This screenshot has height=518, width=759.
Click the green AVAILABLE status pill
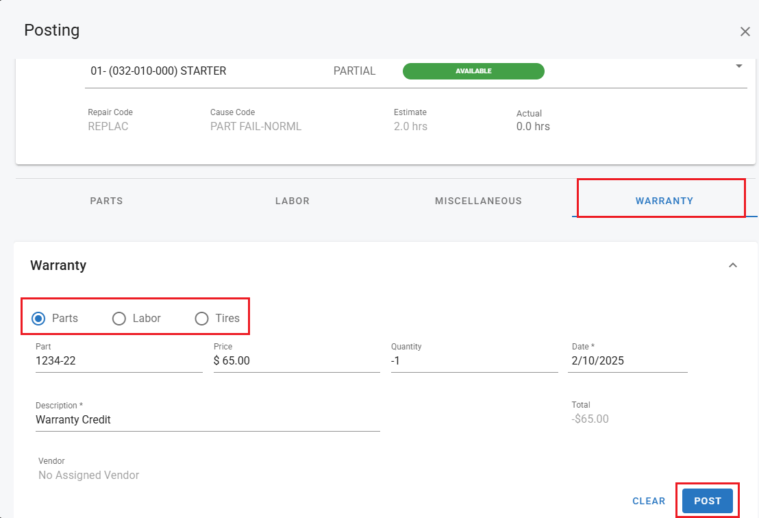click(x=473, y=71)
